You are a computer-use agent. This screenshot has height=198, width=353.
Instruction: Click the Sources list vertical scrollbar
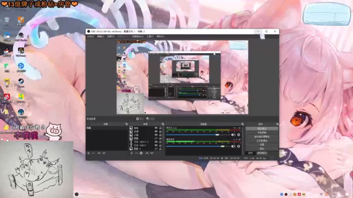pyautogui.click(x=163, y=134)
